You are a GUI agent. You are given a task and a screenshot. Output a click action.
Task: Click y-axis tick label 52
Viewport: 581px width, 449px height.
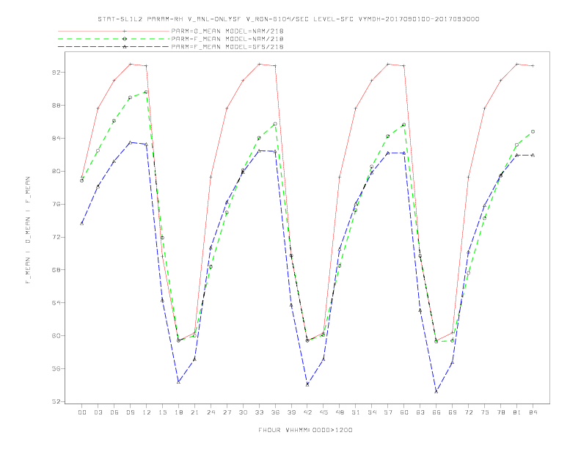coord(56,401)
